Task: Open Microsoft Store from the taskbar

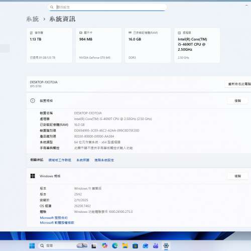Action: pos(135,245)
